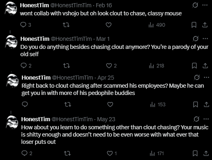Viewport: 212px width, 160px height.
Task: Repost the Mar 1 tweet
Action: [66, 66]
